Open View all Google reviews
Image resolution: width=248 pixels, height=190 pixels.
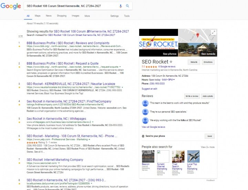[153, 127]
